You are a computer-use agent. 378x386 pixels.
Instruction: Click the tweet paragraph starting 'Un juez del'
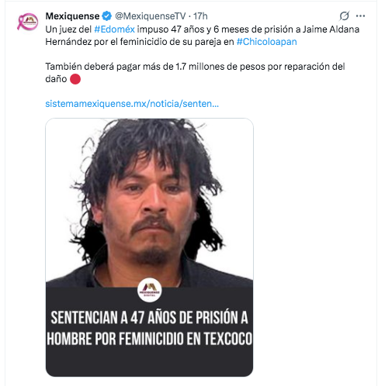[x=203, y=36]
